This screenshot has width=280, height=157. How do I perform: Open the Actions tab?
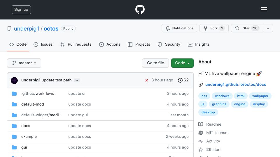[110, 44]
